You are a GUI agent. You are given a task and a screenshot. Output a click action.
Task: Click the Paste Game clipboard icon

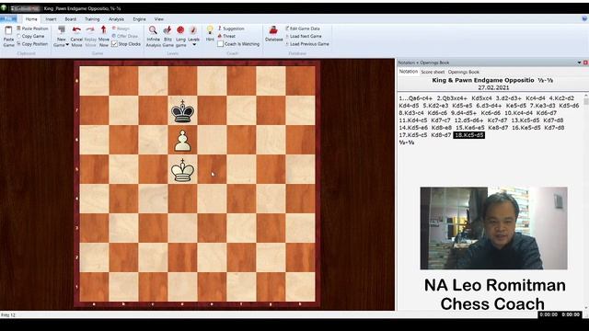coord(8,31)
